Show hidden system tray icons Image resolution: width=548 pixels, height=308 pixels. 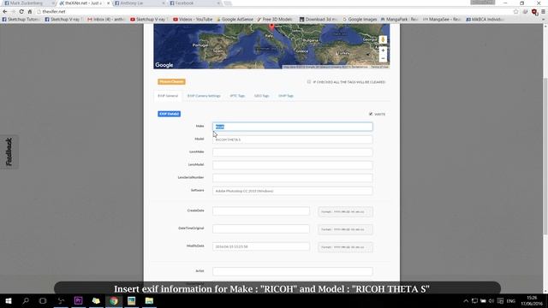[466, 301]
